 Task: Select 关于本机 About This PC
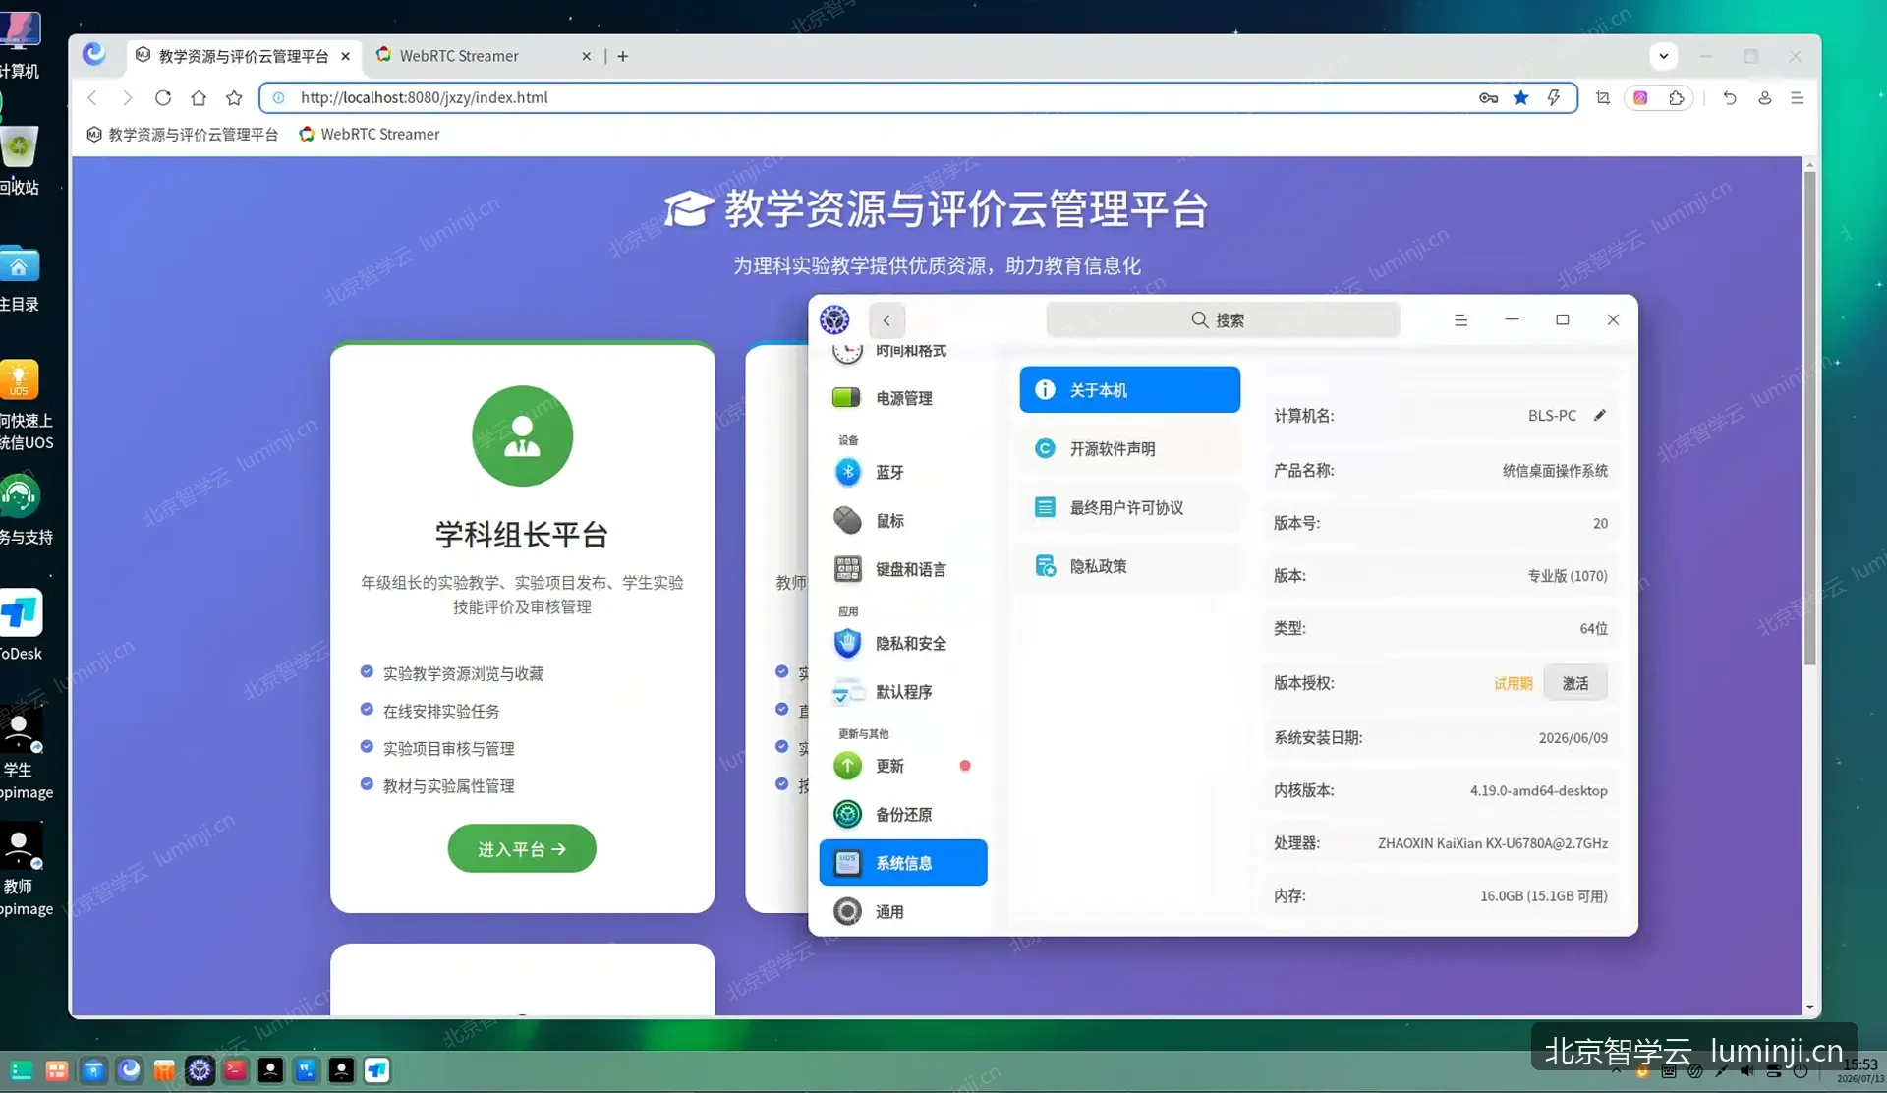pos(1129,390)
